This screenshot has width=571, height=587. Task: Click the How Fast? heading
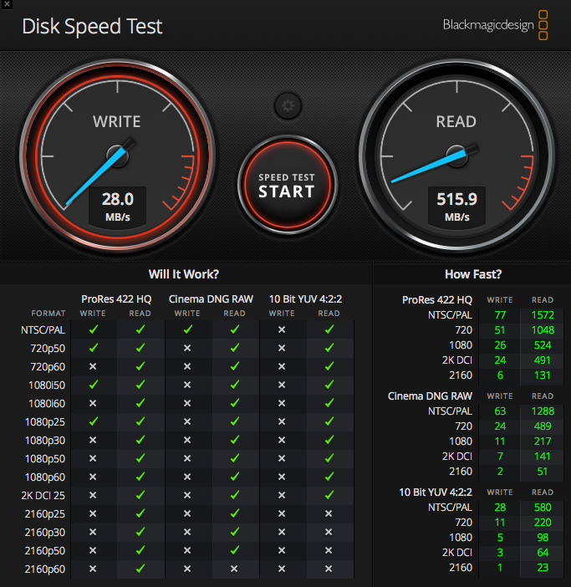pos(473,274)
